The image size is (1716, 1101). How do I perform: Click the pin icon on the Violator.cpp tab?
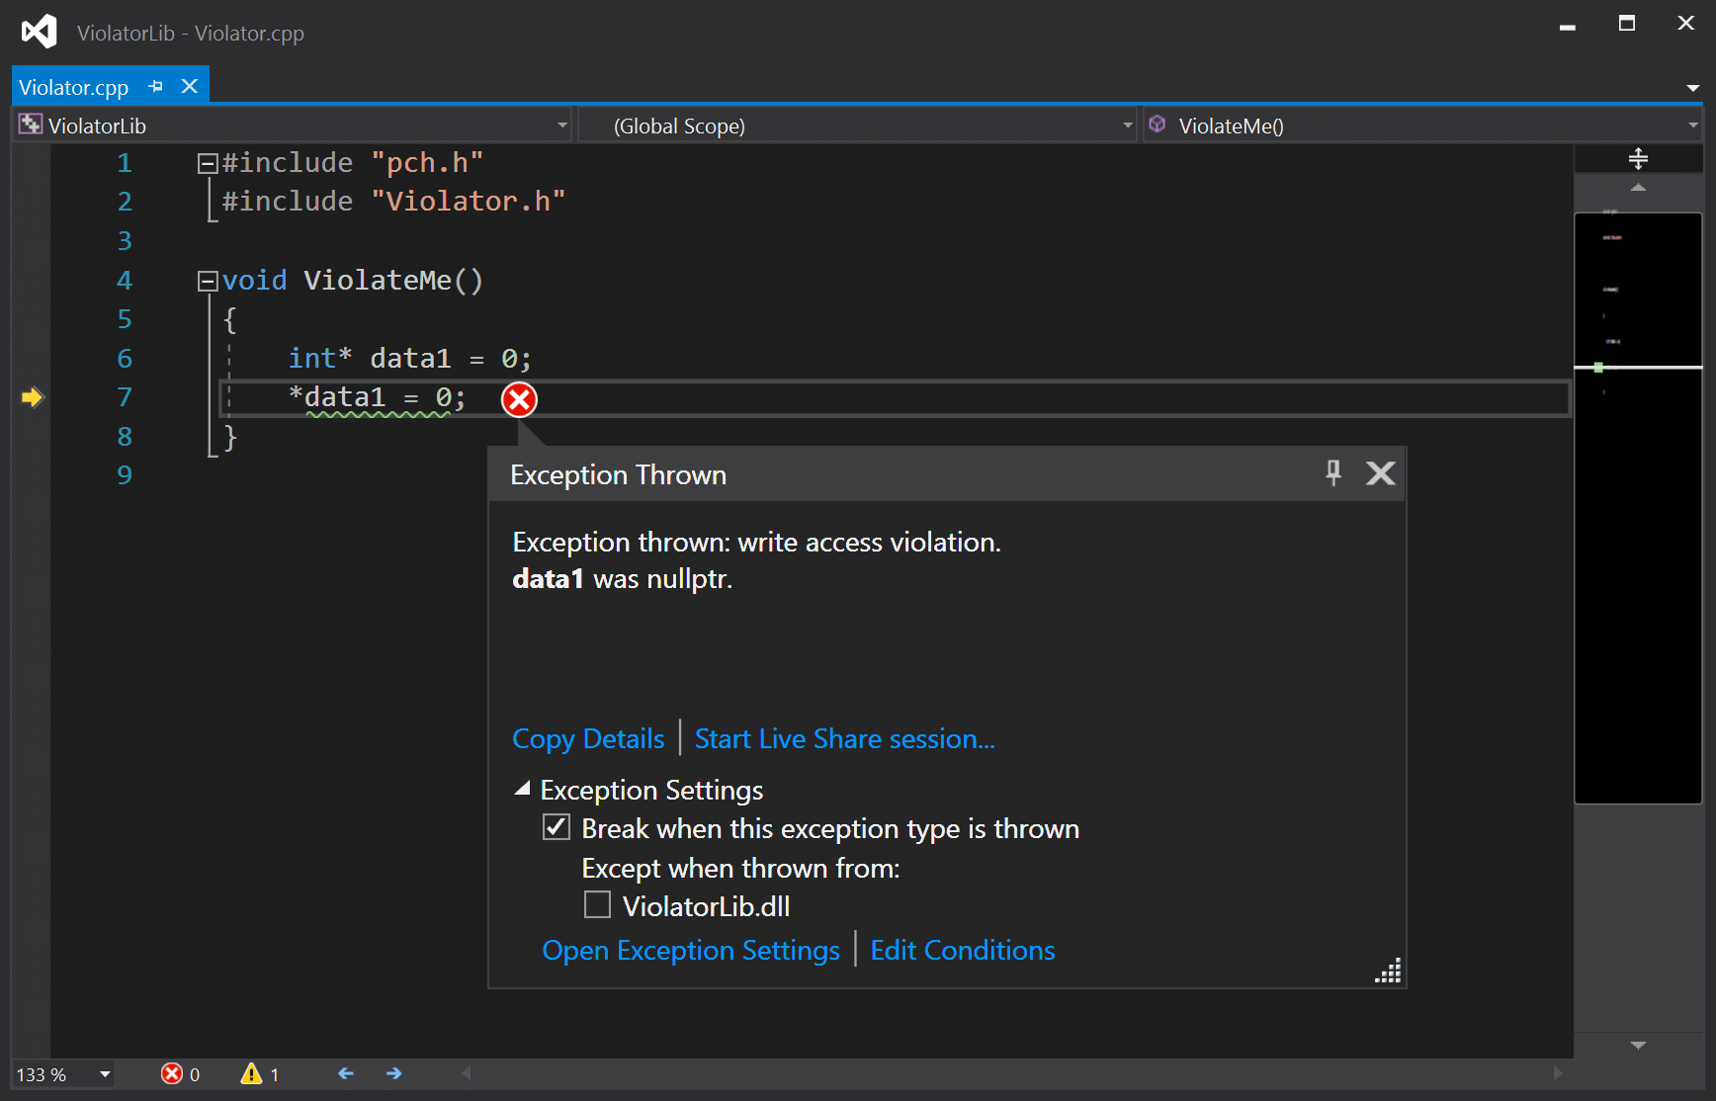(155, 86)
